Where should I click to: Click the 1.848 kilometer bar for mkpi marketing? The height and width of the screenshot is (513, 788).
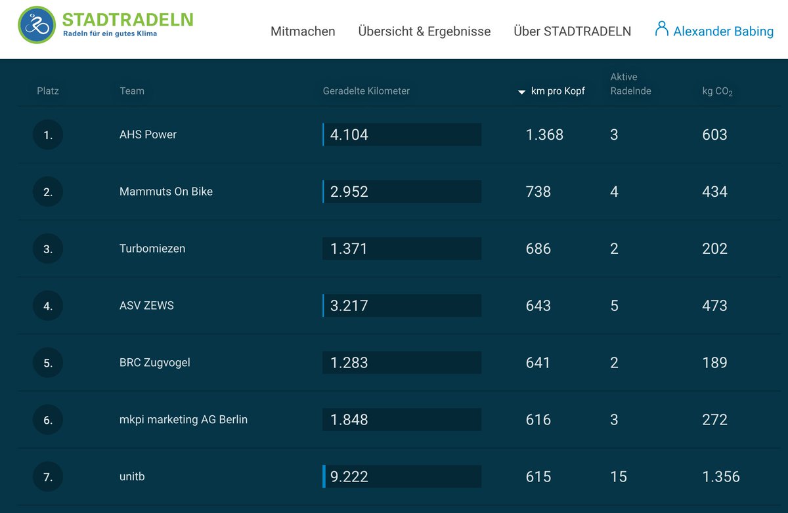click(402, 420)
